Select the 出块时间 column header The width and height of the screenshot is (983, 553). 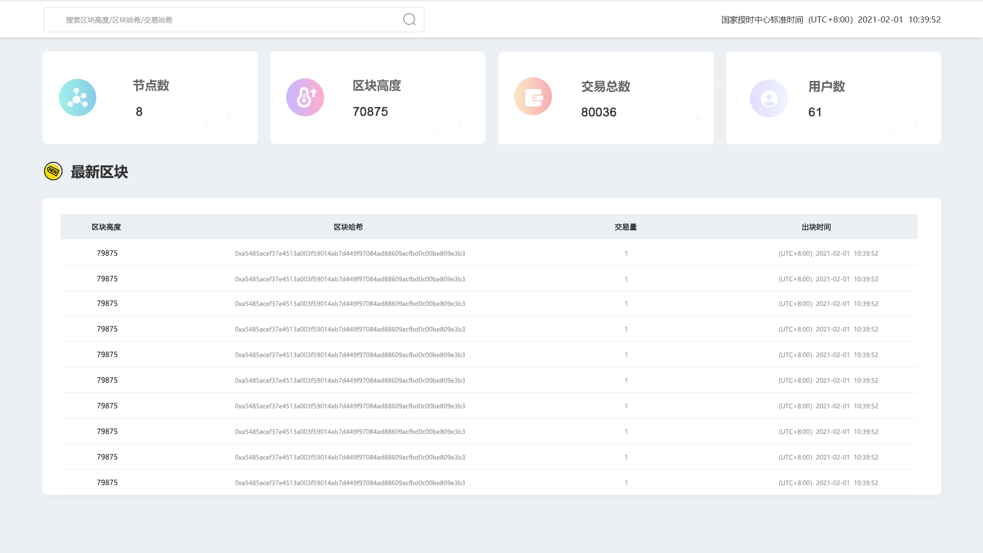816,227
